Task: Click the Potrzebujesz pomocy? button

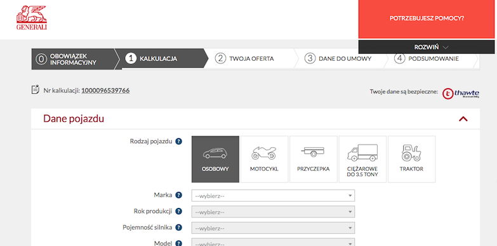Action: tap(427, 18)
